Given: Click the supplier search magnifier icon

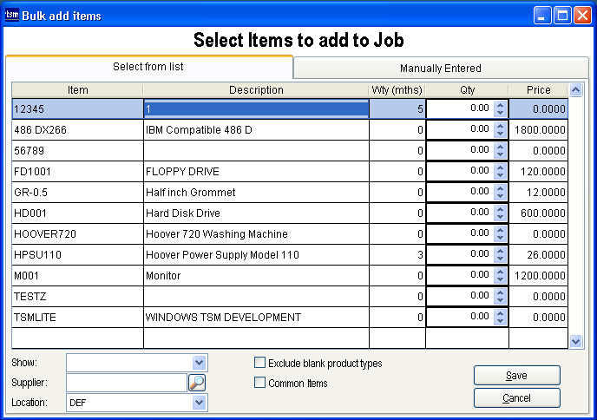Looking at the screenshot, I should (x=198, y=383).
